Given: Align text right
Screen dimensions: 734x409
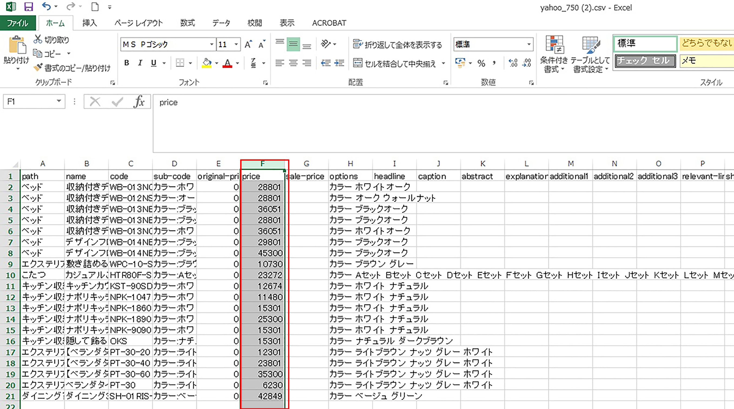Looking at the screenshot, I should point(307,63).
